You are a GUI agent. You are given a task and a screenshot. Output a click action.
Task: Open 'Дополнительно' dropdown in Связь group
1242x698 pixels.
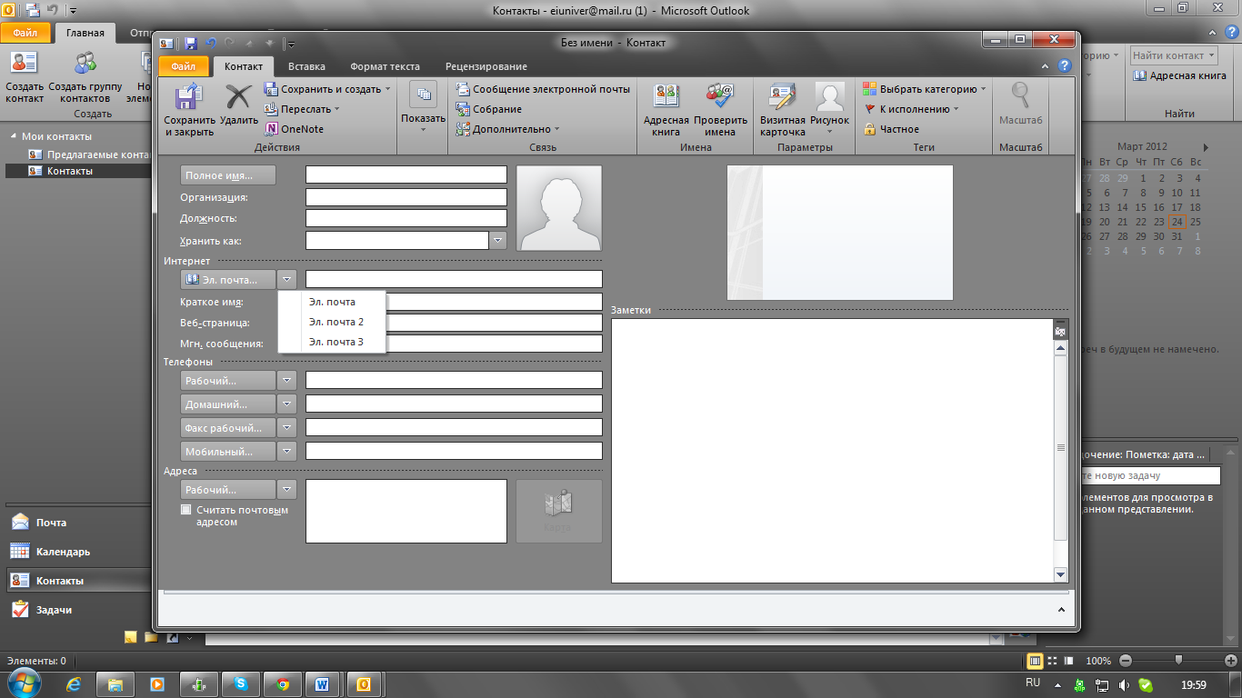507,129
